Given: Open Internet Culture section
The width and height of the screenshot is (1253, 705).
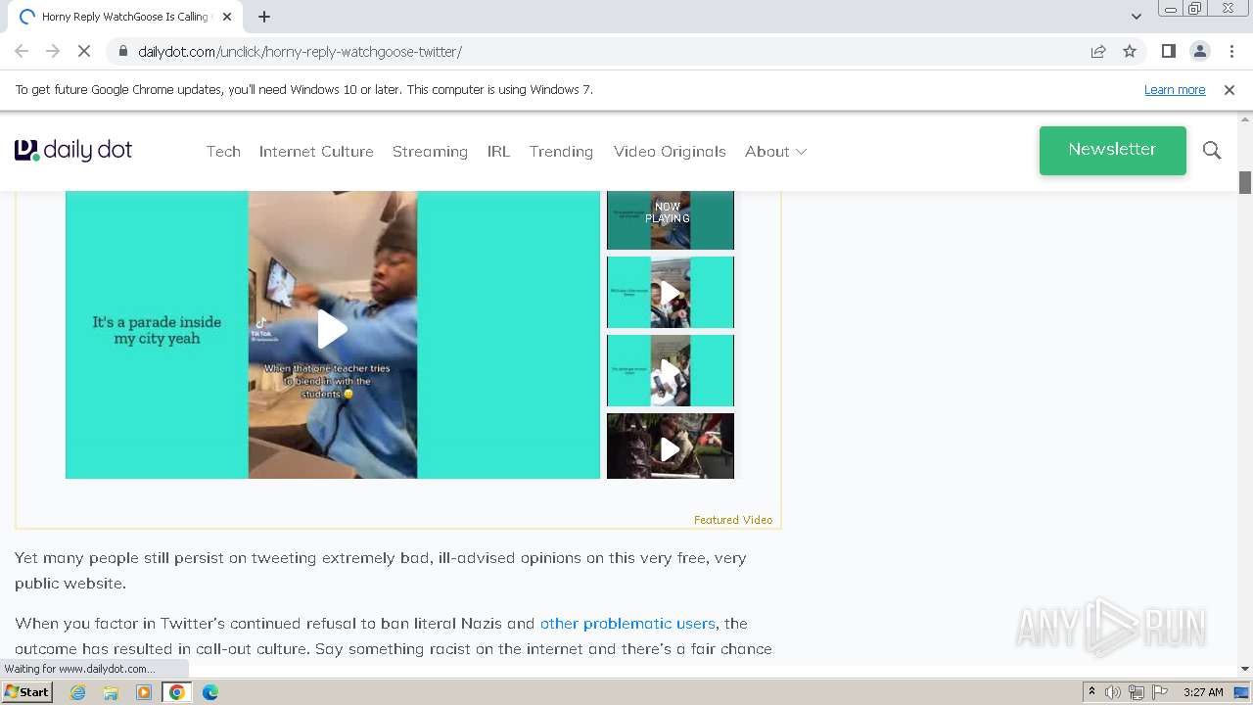Looking at the screenshot, I should pos(316,152).
